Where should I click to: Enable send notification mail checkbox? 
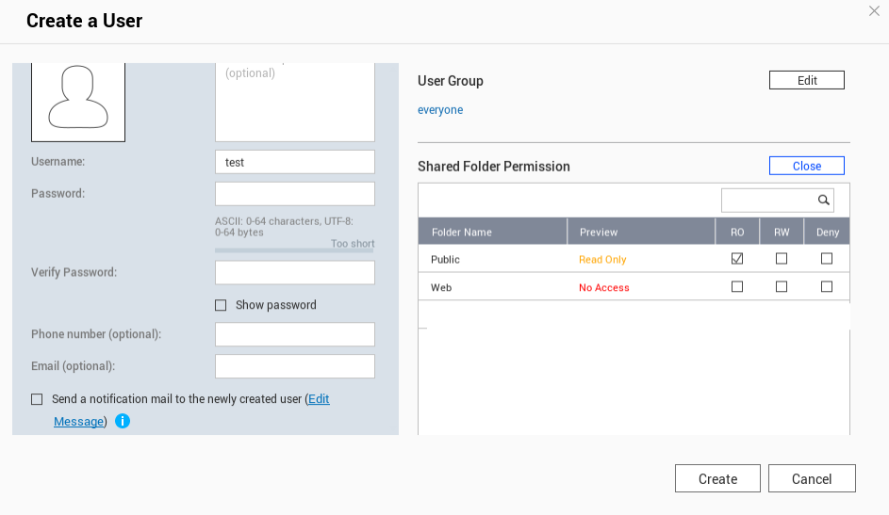coord(37,399)
